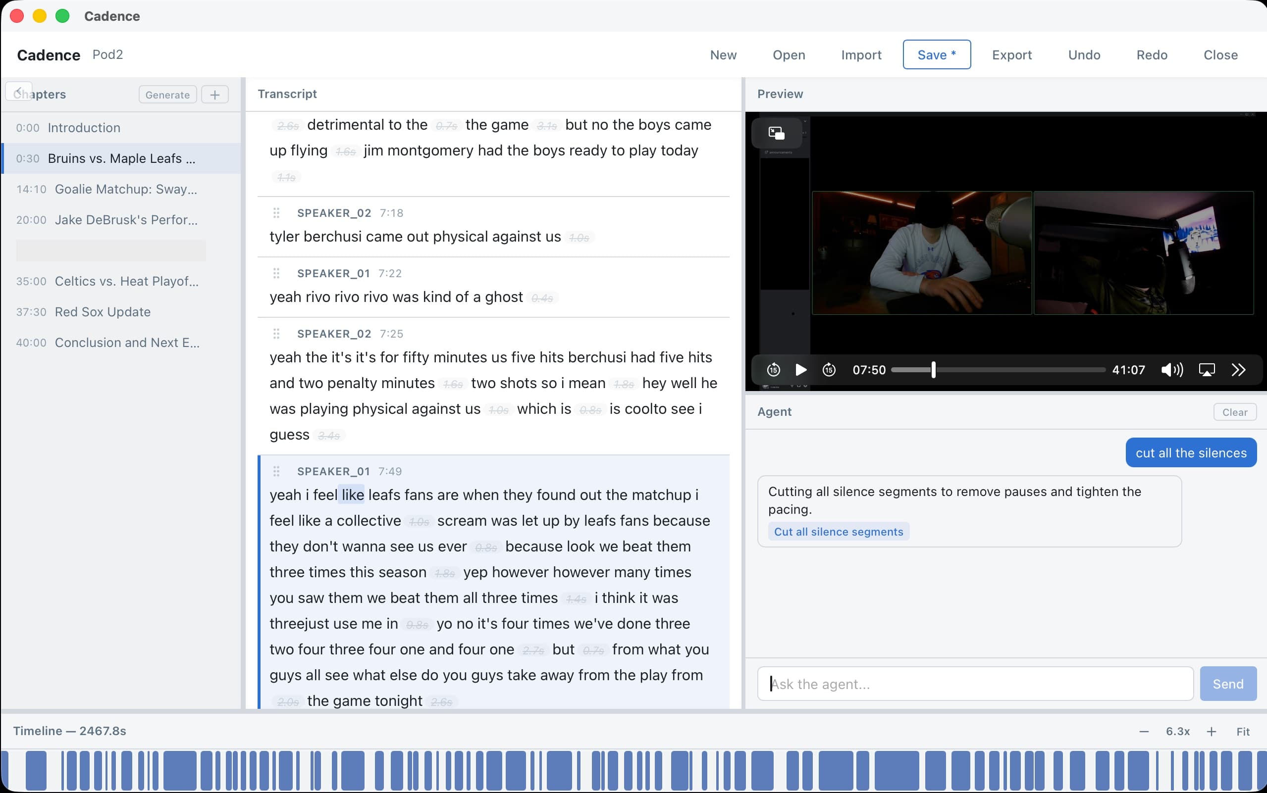Click Cut all silence segments

pos(838,531)
